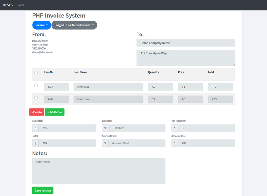Click the dollar sign addon of Tax Amount
The width and height of the screenshot is (267, 196).
pyautogui.click(x=175, y=128)
